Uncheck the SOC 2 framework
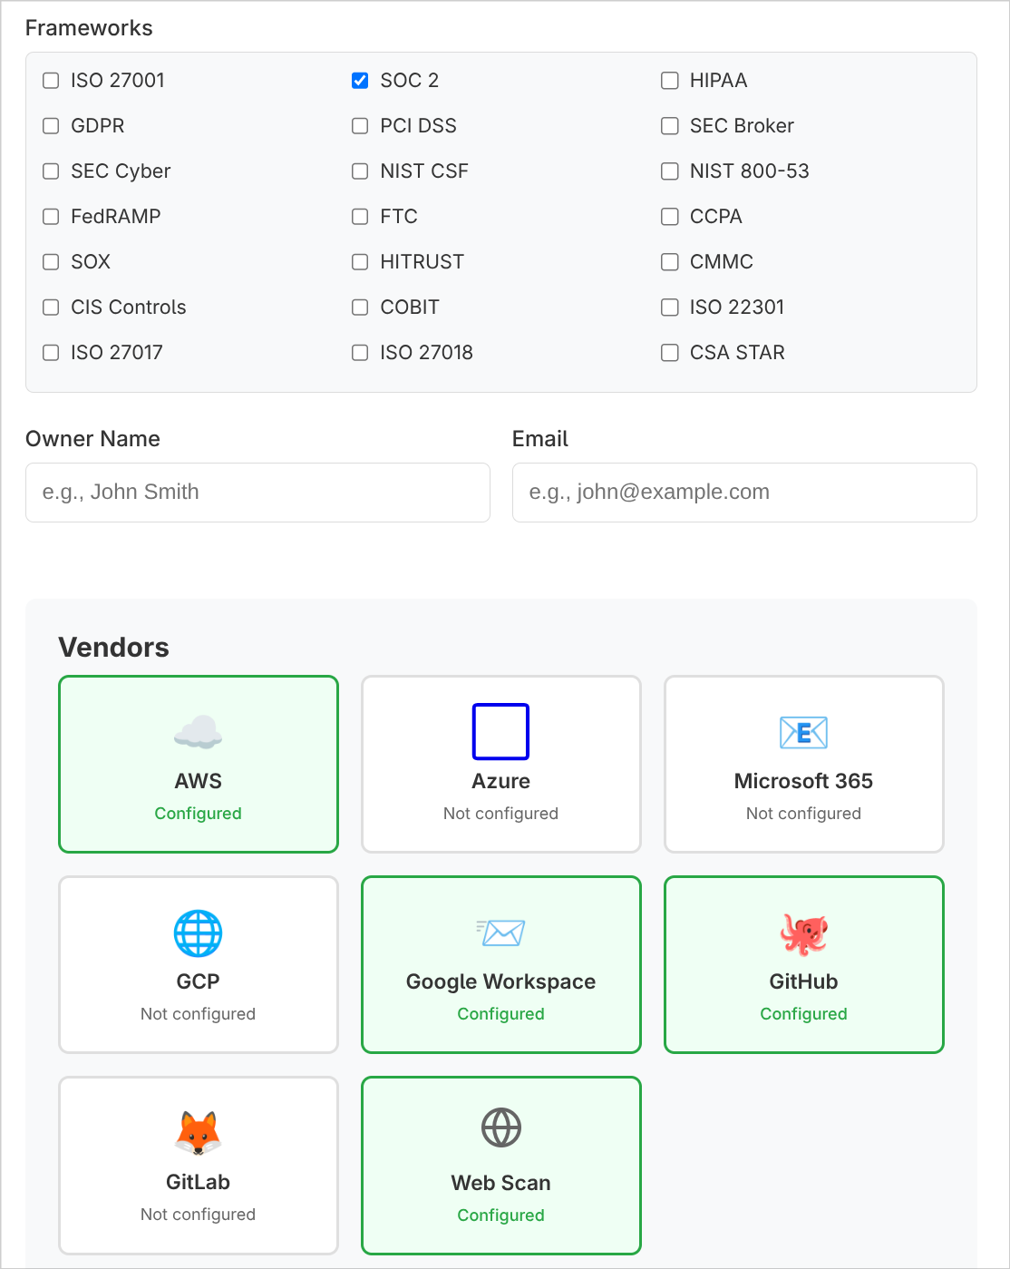The width and height of the screenshot is (1010, 1269). click(x=360, y=80)
